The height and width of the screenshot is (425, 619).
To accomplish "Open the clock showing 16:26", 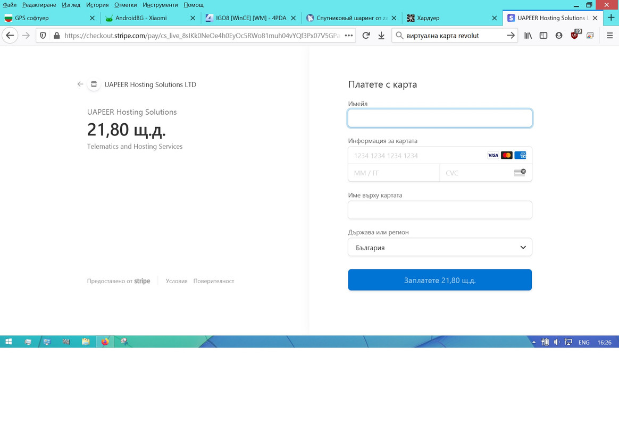I will coord(605,342).
